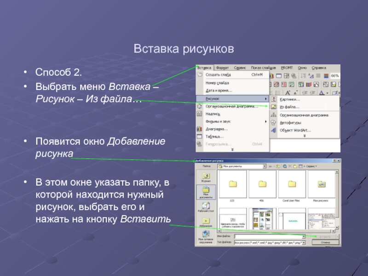
Task: Click the expand all toolbar icon
Action: 303,76
